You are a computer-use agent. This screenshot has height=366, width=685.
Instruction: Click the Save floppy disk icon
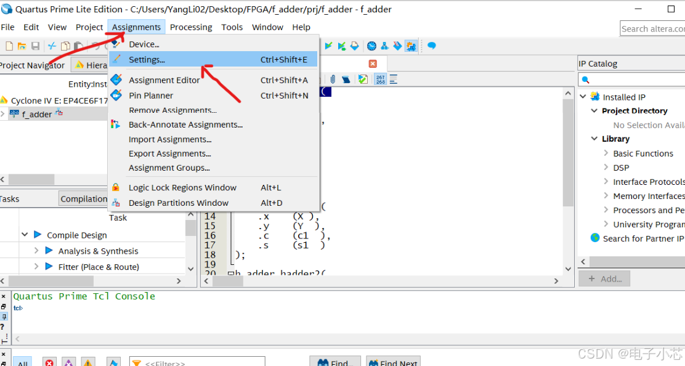[35, 46]
